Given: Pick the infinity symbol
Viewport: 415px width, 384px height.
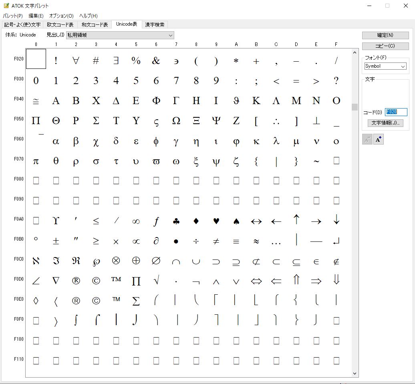Looking at the screenshot, I should click(x=136, y=221).
